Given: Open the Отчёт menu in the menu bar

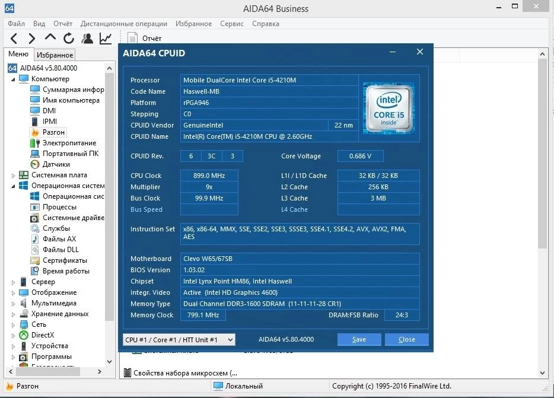Looking at the screenshot, I should tap(63, 24).
